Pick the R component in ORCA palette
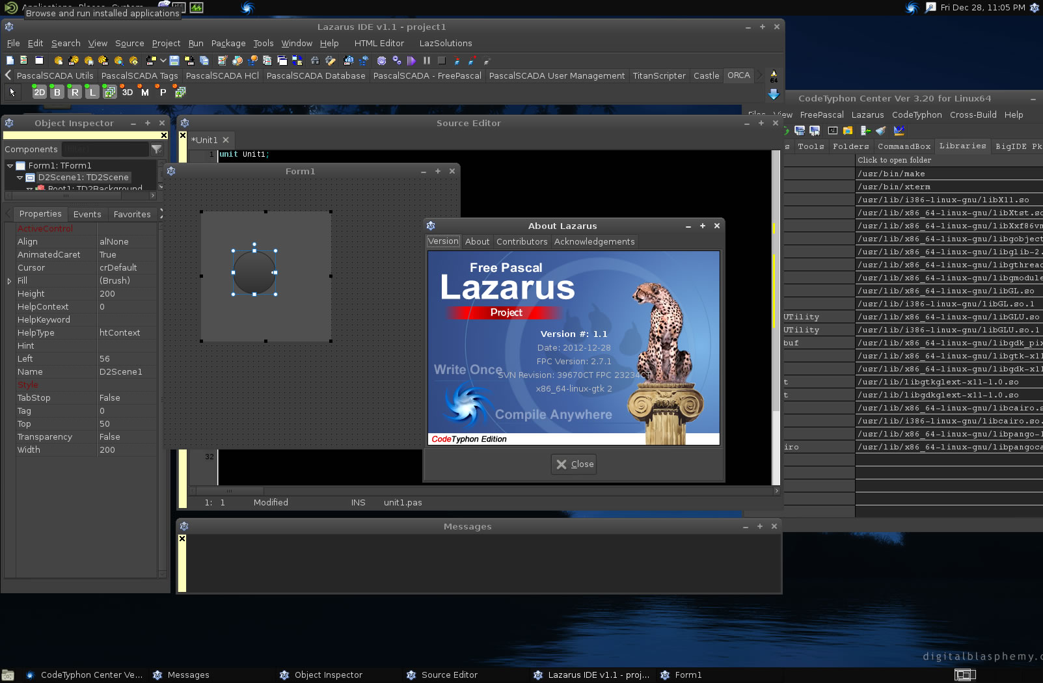This screenshot has width=1043, height=683. coord(75,92)
